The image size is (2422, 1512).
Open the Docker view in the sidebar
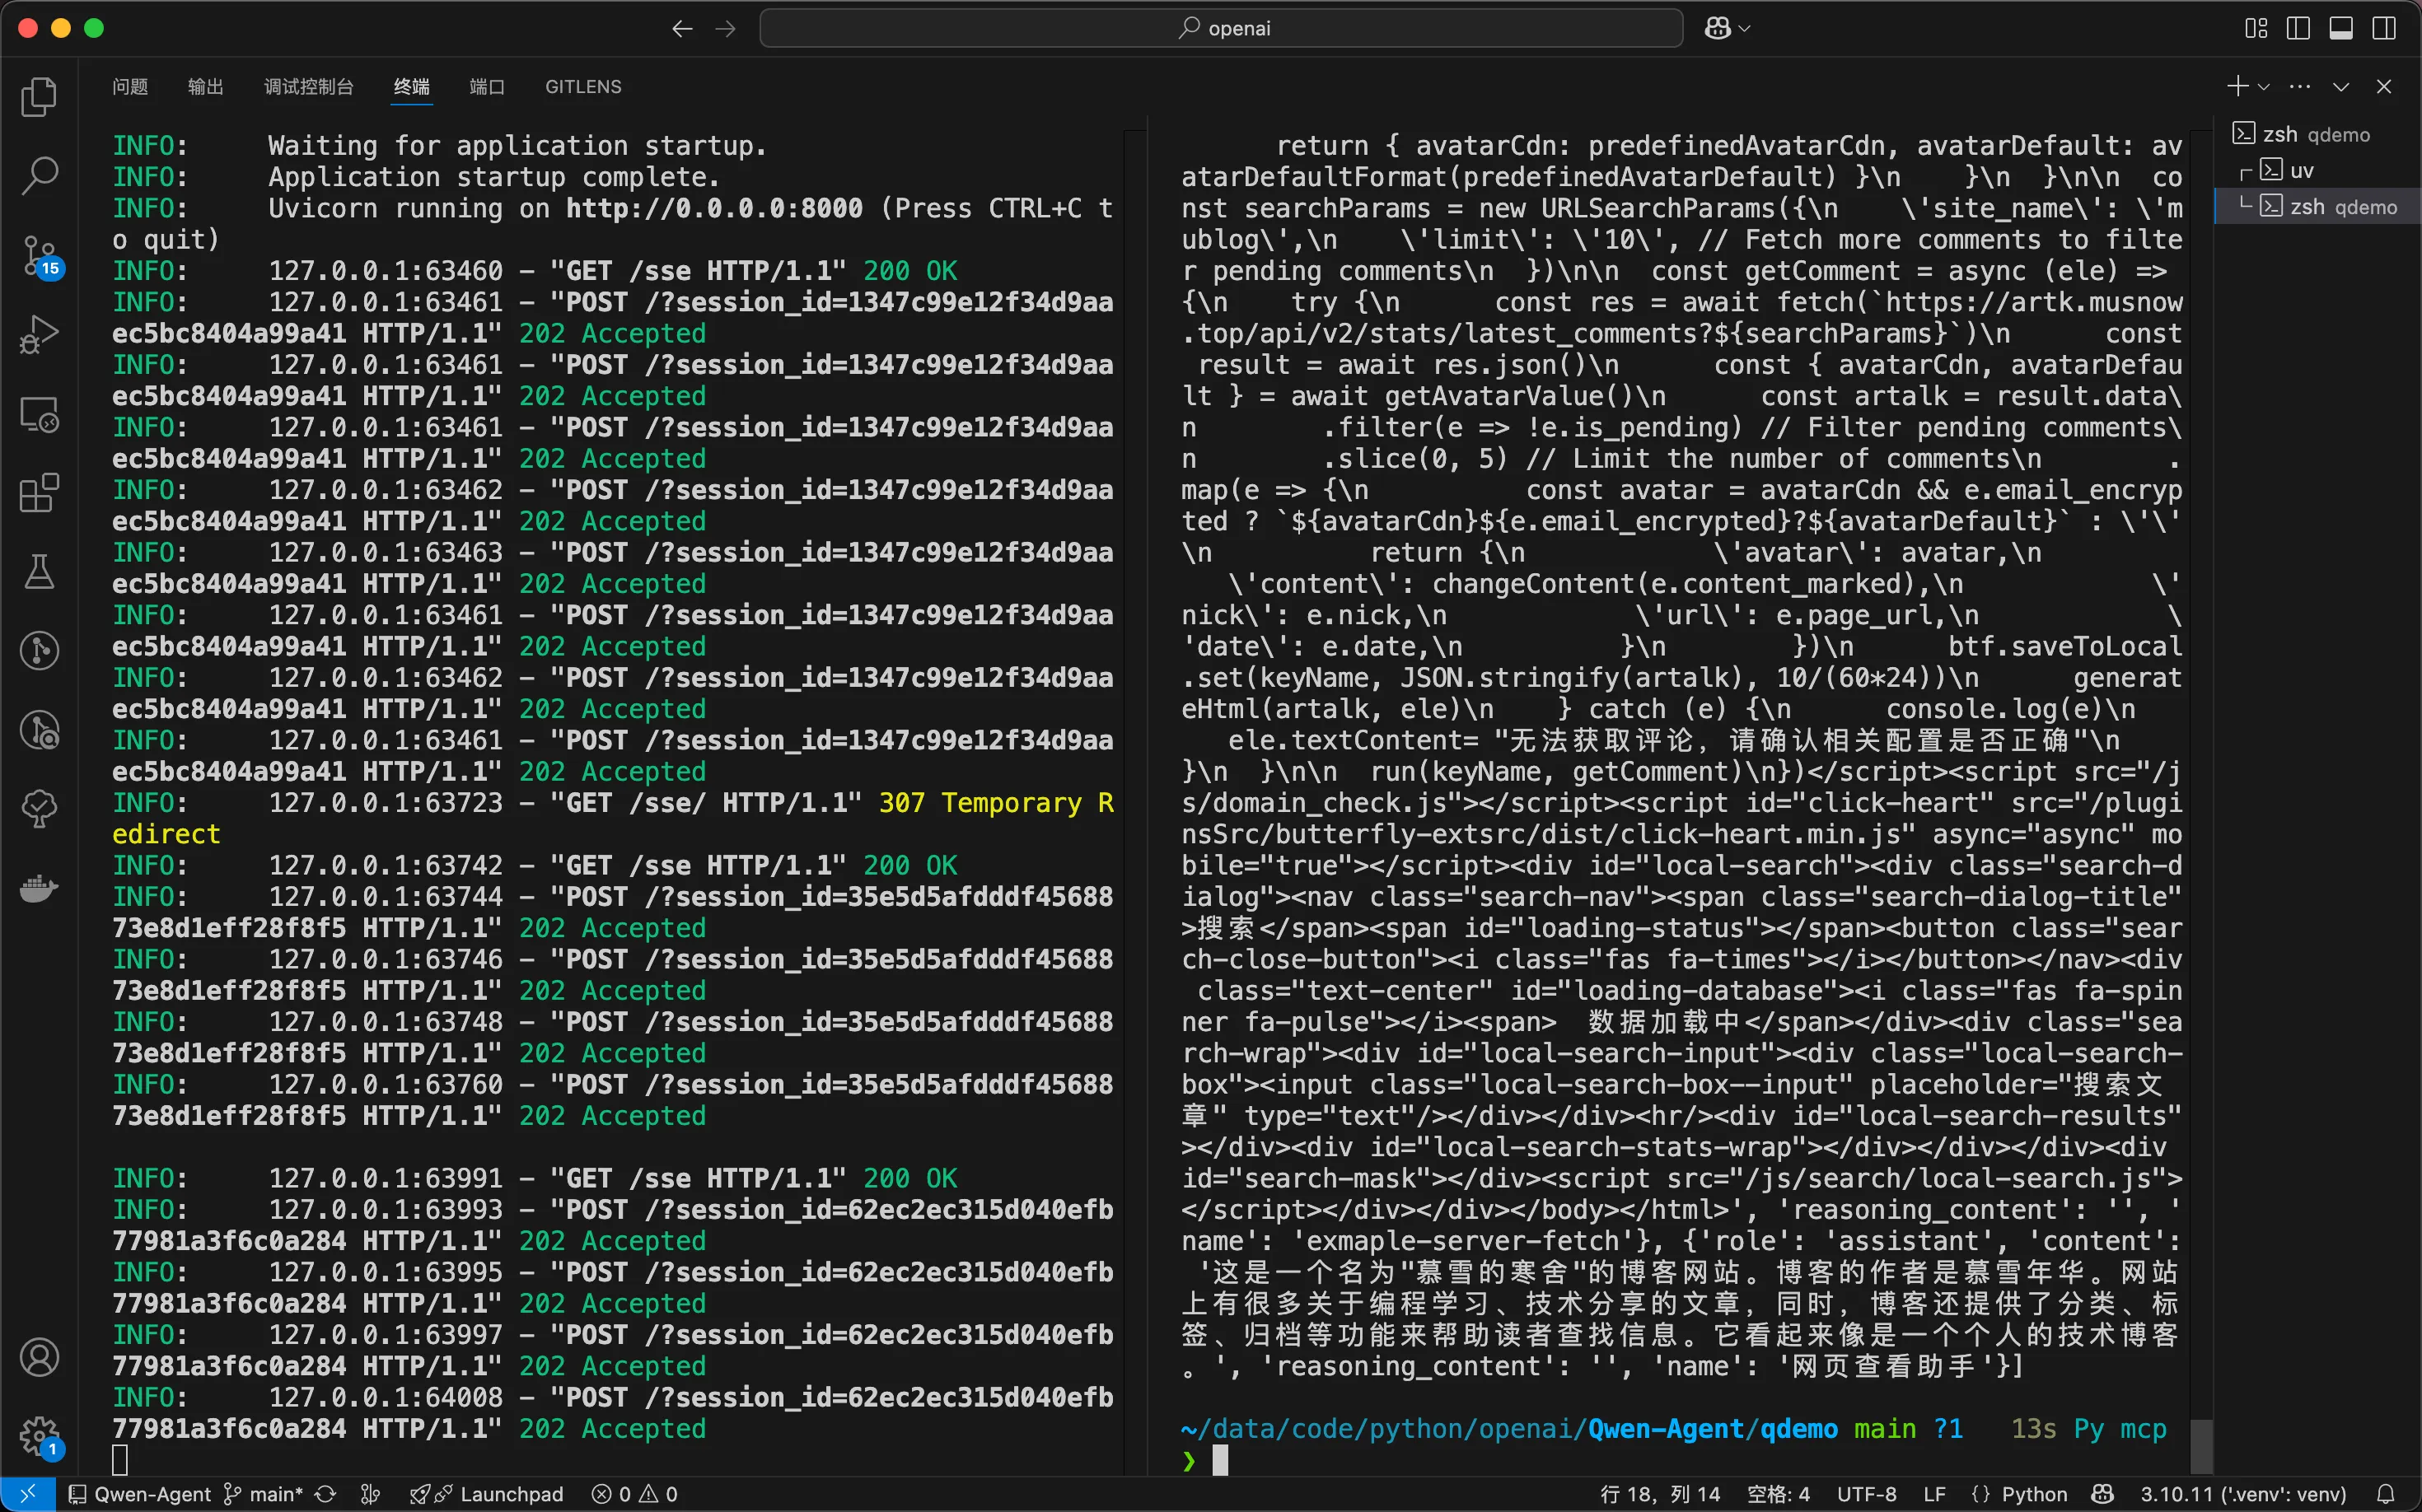point(40,889)
